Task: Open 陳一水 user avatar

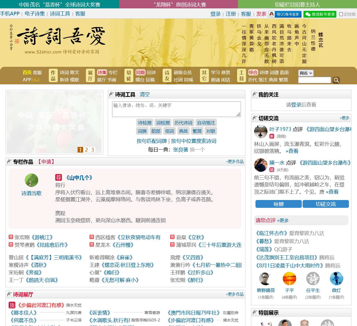Action: click(261, 165)
